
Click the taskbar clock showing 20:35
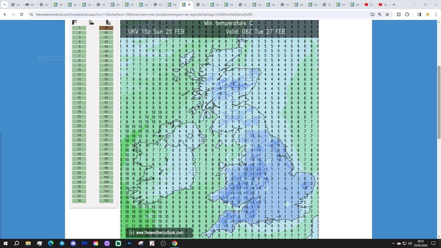click(420, 244)
